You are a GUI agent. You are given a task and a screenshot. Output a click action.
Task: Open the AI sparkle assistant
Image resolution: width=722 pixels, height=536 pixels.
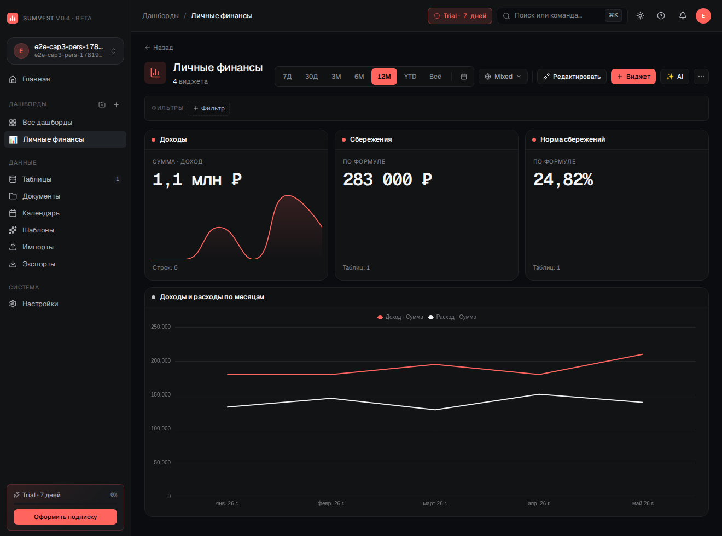(675, 77)
